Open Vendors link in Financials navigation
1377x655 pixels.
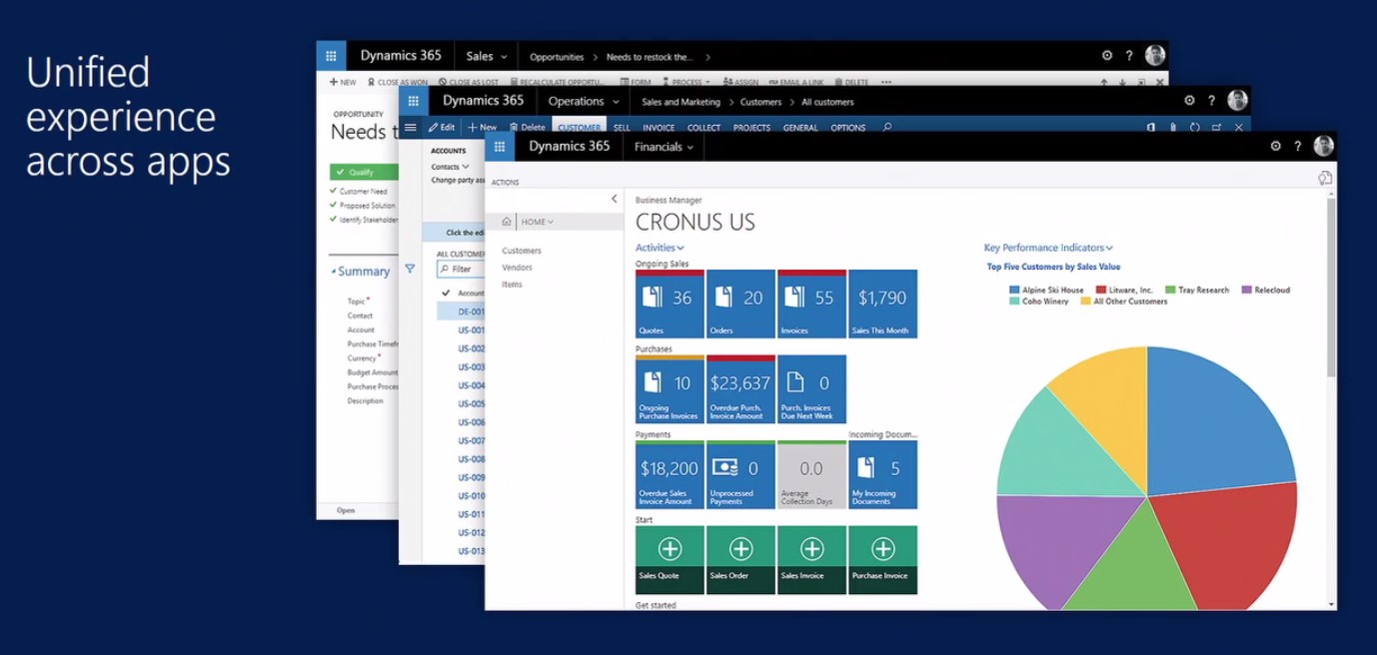[x=517, y=268]
